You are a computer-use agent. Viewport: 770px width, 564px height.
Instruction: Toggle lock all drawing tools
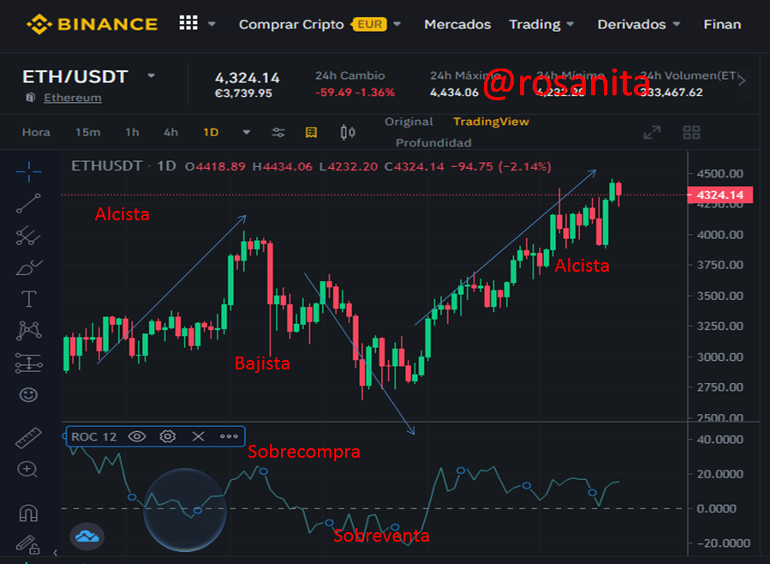27,544
